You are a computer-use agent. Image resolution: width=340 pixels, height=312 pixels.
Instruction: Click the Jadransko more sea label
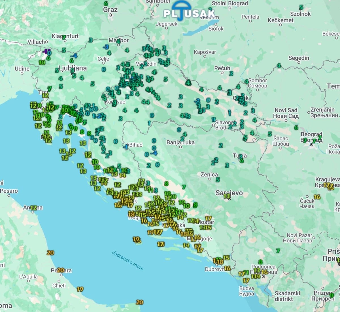[x=127, y=260]
